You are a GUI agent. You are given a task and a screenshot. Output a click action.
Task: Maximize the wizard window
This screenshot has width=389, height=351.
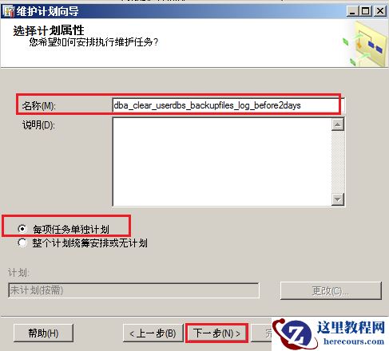pyautogui.click(x=366, y=11)
